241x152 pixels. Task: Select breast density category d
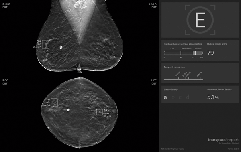(188, 97)
